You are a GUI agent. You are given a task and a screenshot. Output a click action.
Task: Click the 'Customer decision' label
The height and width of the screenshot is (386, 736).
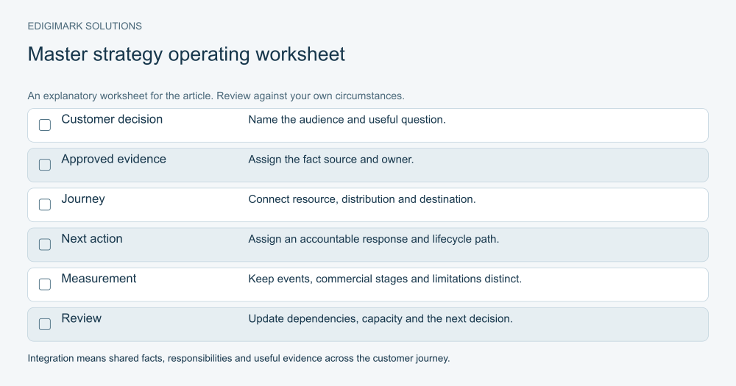tap(112, 119)
